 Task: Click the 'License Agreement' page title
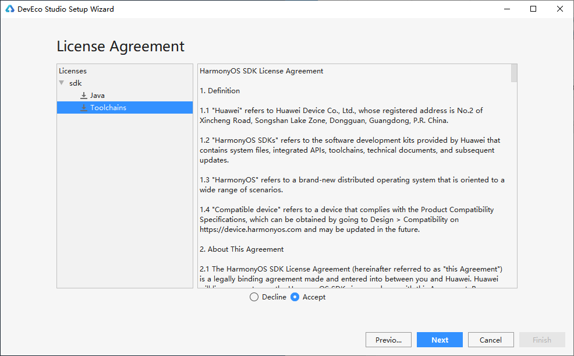point(121,47)
